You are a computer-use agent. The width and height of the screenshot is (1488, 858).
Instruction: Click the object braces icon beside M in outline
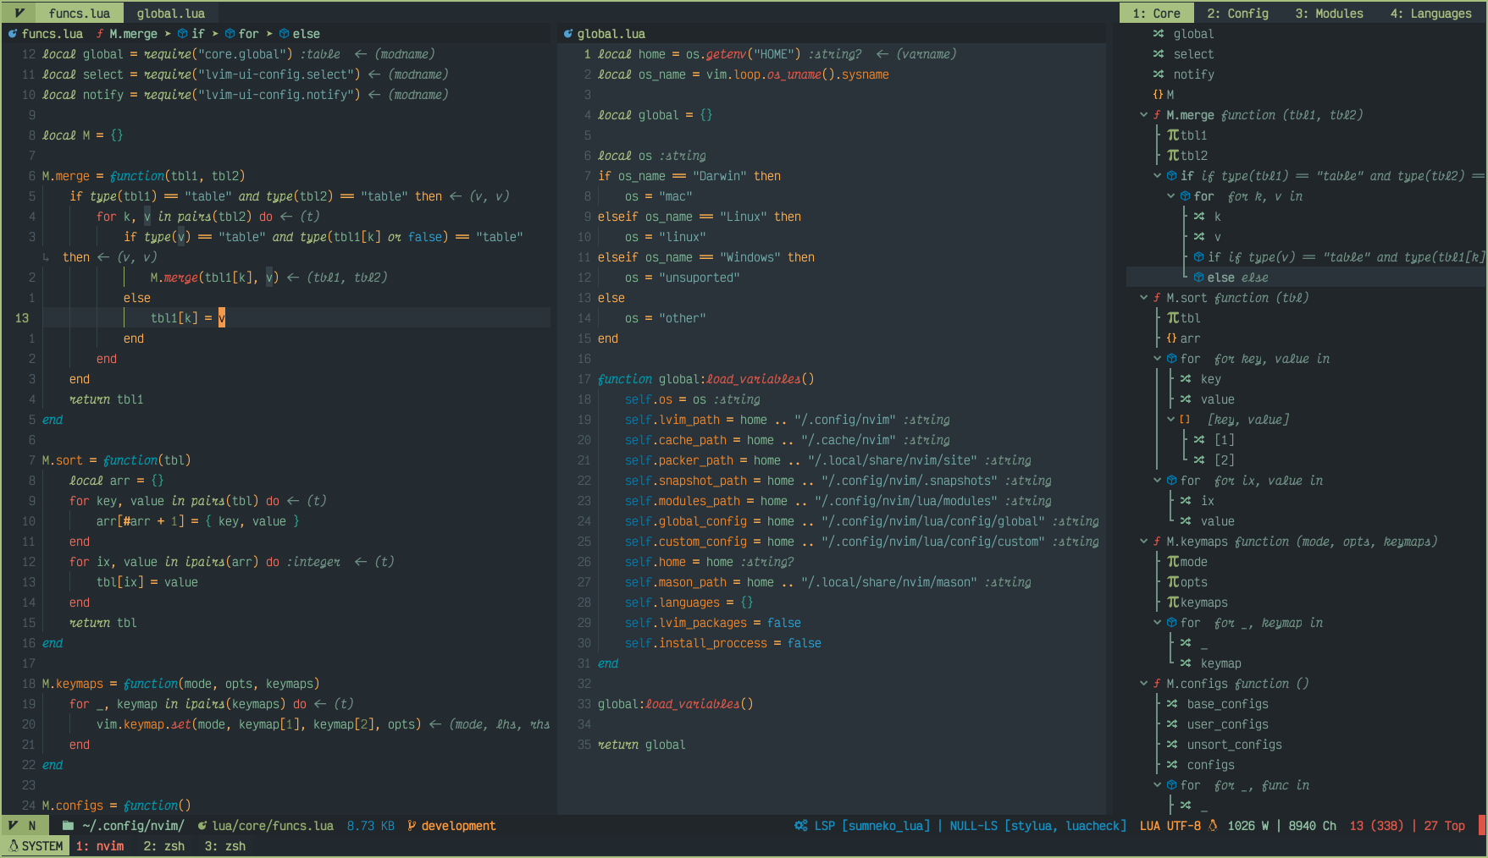[x=1158, y=95]
